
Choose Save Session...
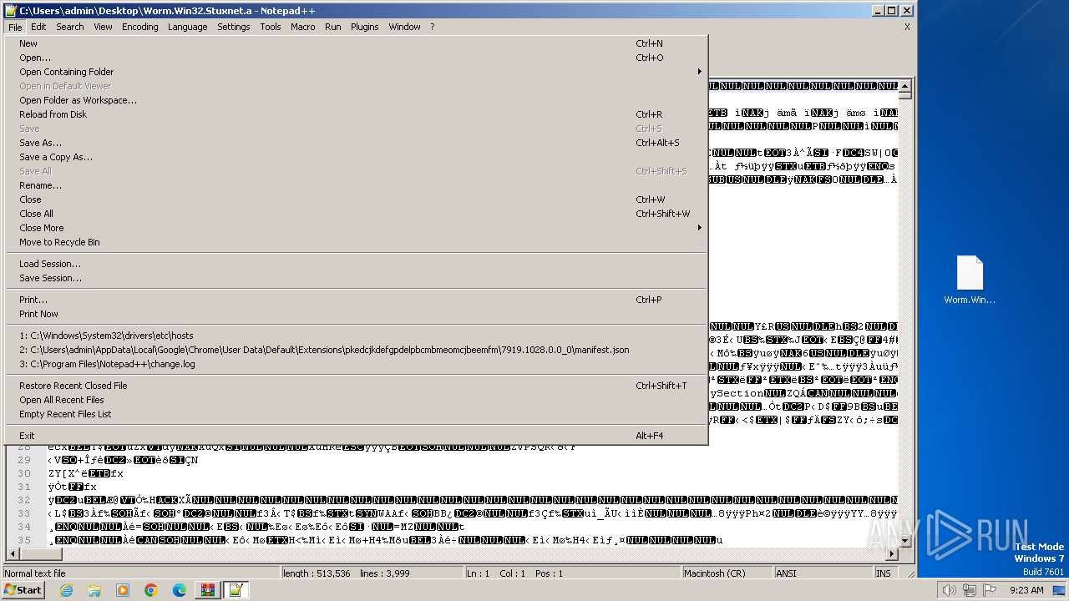pyautogui.click(x=357, y=278)
